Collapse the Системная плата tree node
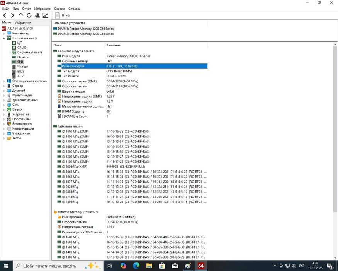Screen dimensions: 338x271 tap(3, 38)
